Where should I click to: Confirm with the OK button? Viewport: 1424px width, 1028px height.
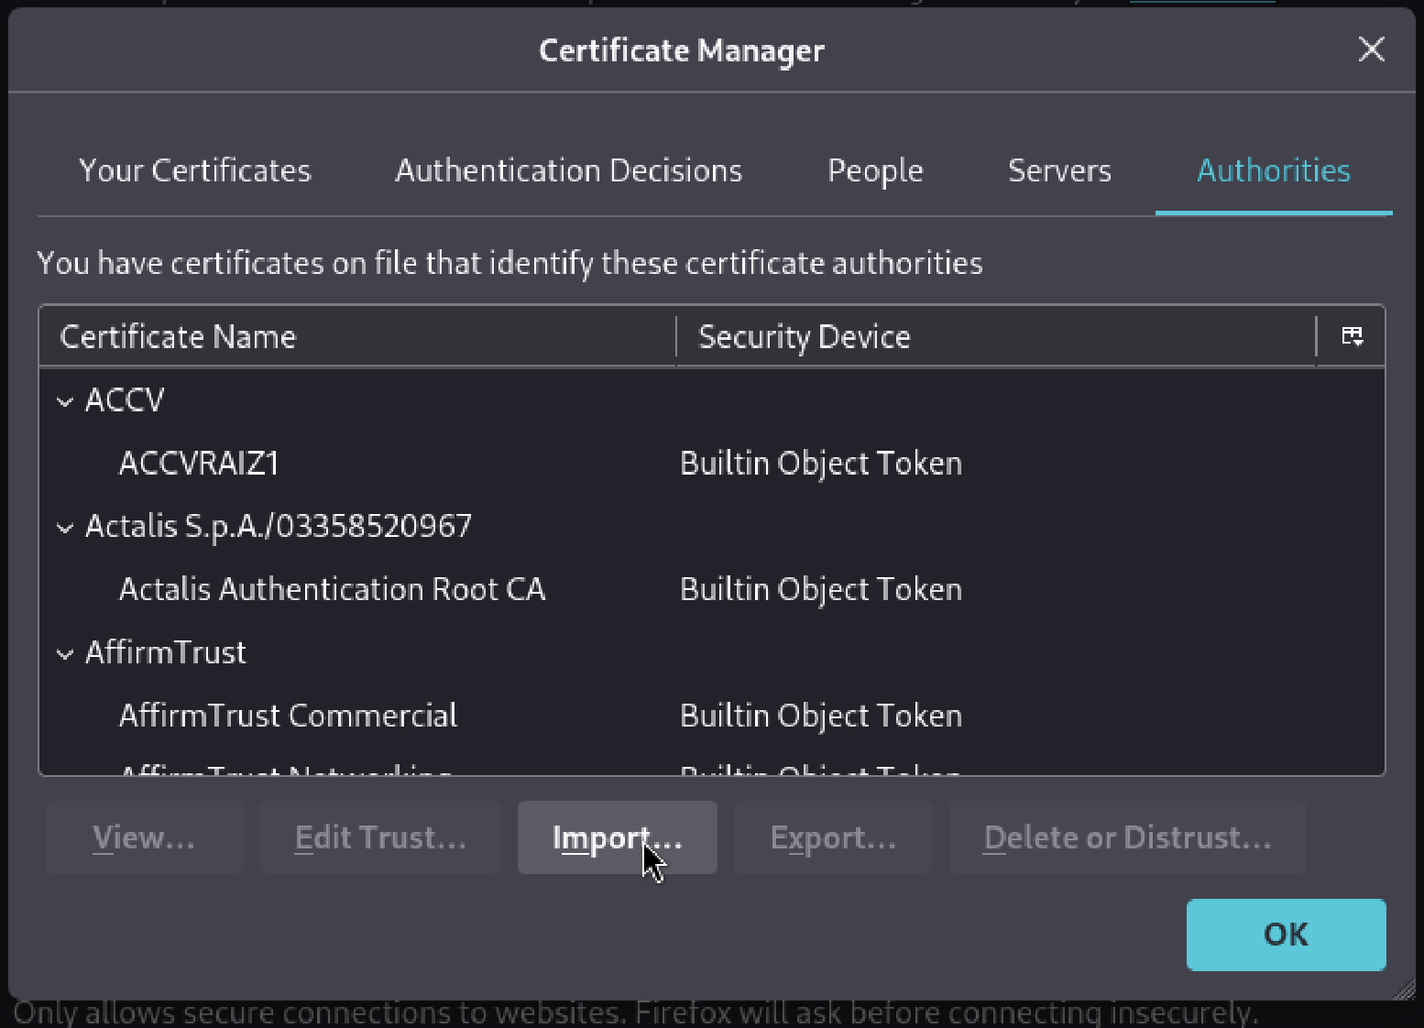click(1286, 935)
